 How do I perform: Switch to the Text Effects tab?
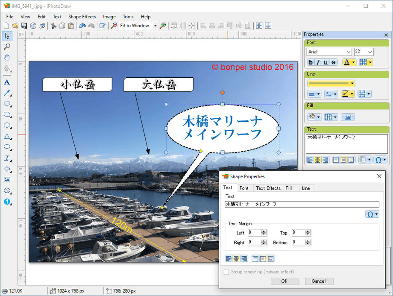[268, 188]
